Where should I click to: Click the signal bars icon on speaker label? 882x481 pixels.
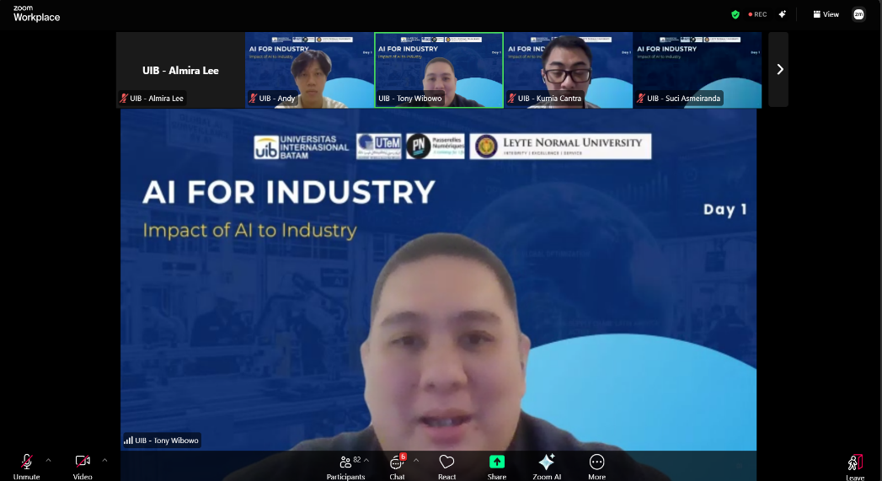(128, 441)
